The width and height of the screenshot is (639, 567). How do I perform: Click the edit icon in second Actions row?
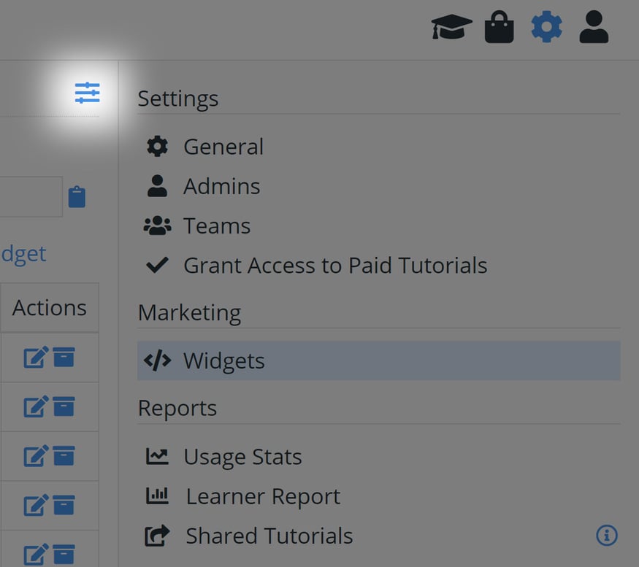[x=36, y=406]
